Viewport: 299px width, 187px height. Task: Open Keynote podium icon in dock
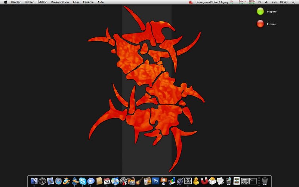click(x=164, y=181)
